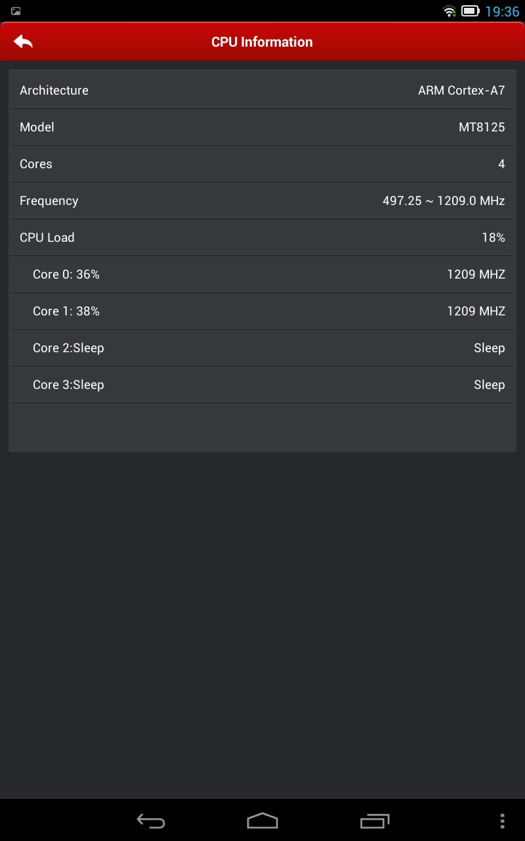This screenshot has height=841, width=525.
Task: Select the Core 2:Sleep row
Action: (x=262, y=348)
